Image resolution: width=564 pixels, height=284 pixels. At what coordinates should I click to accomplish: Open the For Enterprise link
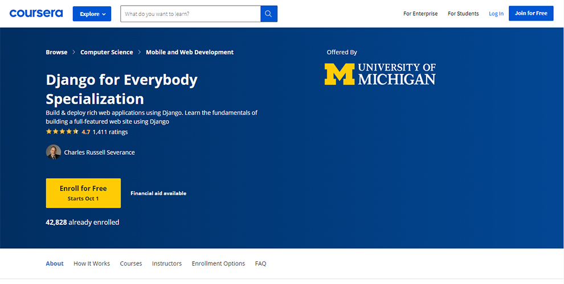click(x=420, y=14)
